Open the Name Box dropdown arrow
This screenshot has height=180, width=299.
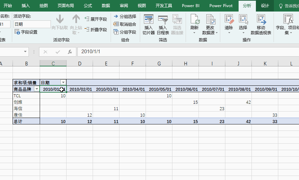coord(25,52)
